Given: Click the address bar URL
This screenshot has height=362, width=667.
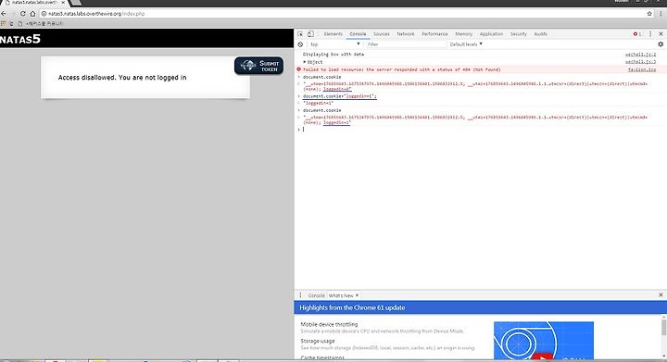Looking at the screenshot, I should click(x=96, y=14).
